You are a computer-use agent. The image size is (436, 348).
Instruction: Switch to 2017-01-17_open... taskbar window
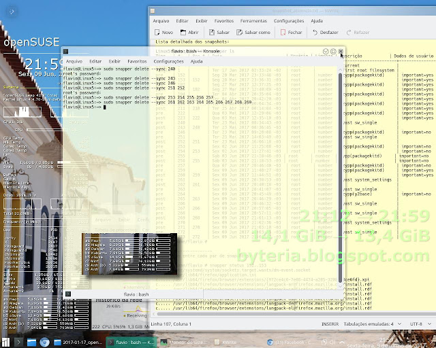click(78, 342)
